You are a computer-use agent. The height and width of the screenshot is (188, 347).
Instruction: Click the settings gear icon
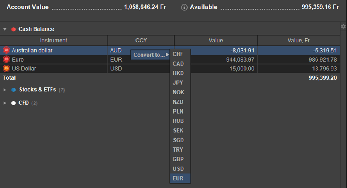pyautogui.click(x=343, y=27)
